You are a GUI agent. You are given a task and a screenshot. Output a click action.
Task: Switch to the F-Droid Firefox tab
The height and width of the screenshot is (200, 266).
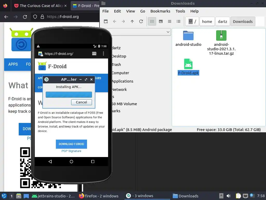point(86,6)
